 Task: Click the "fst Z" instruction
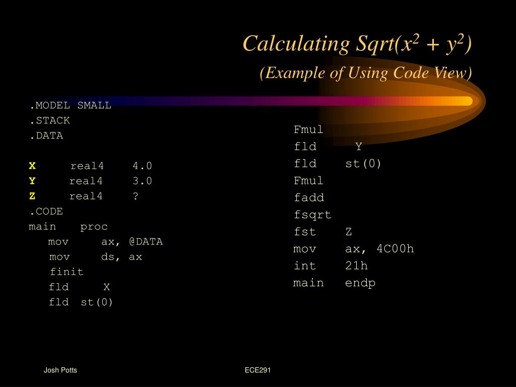point(323,232)
